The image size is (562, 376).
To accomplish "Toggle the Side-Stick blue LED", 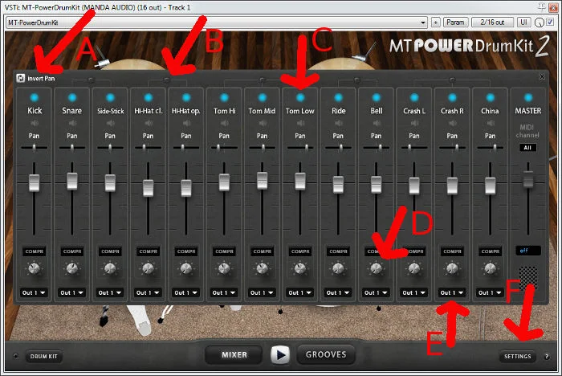I will (110, 97).
